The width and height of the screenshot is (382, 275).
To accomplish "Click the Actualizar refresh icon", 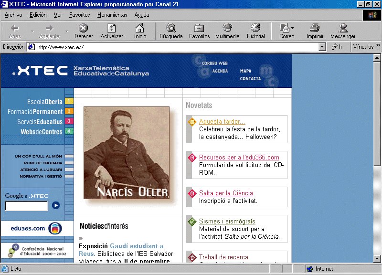I will (112, 29).
